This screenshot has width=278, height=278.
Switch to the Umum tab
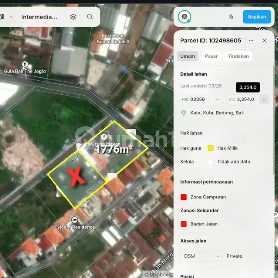click(187, 56)
